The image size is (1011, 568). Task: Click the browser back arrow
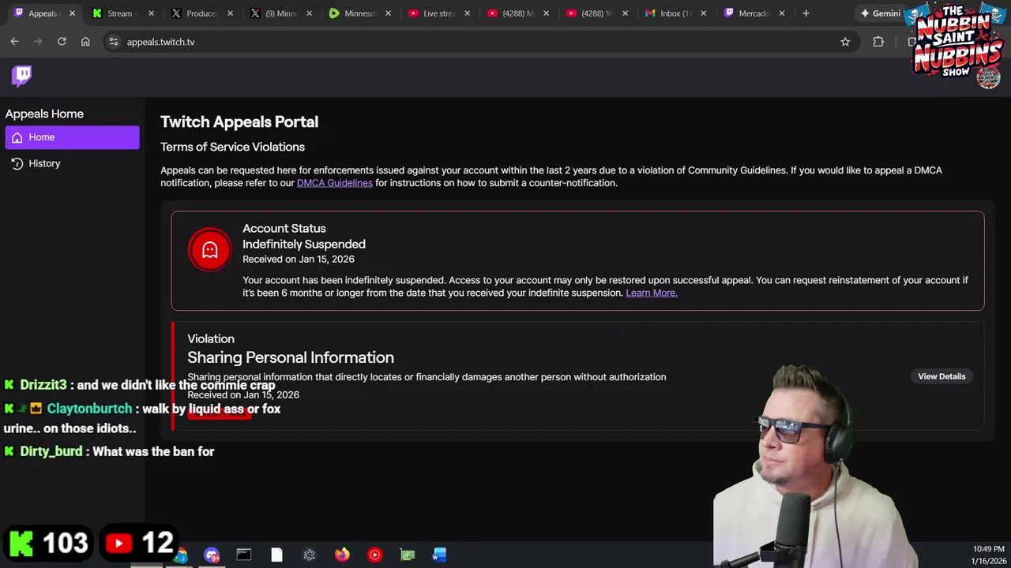click(14, 42)
